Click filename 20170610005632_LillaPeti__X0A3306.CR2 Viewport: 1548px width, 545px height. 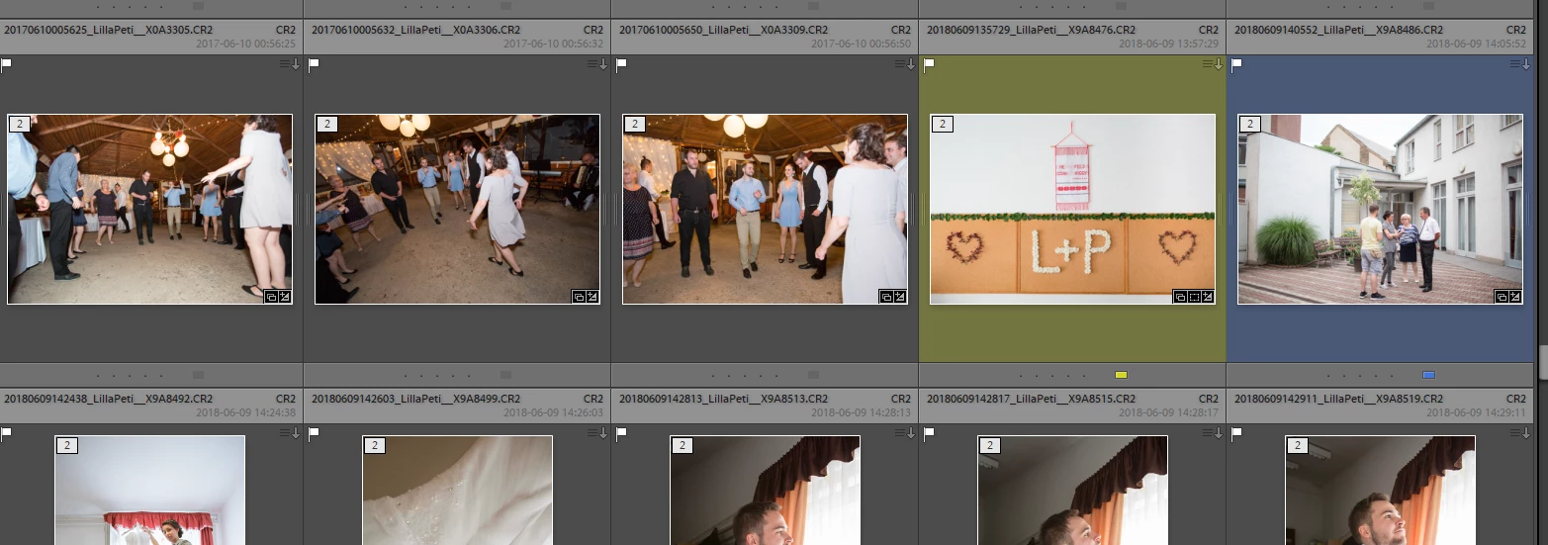pyautogui.click(x=415, y=31)
